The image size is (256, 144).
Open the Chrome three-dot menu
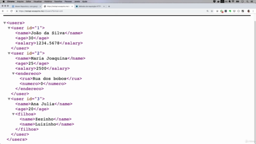pyautogui.click(x=253, y=11)
